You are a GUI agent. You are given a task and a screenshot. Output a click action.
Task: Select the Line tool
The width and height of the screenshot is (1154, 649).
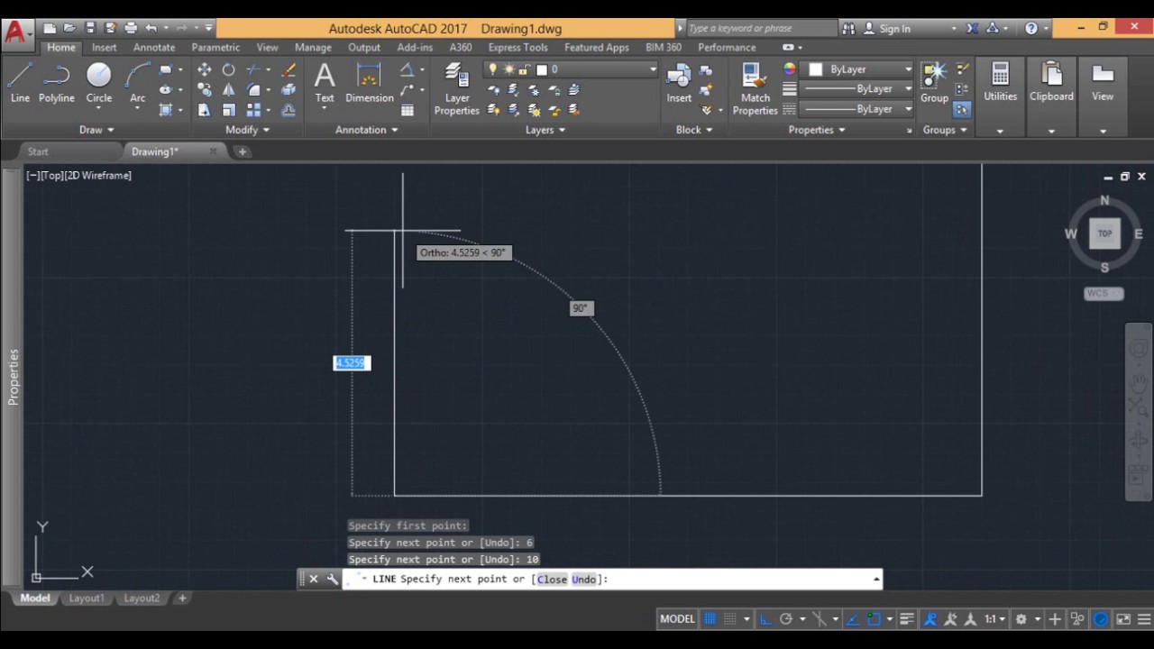(20, 83)
